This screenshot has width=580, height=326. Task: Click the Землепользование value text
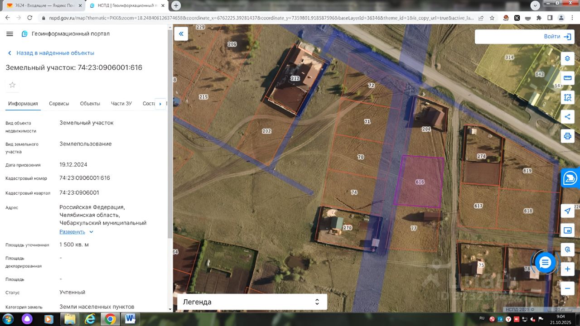[x=86, y=144]
